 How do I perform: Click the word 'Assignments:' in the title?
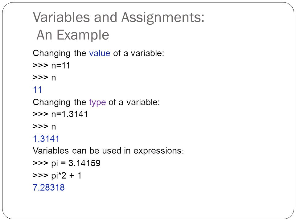[x=163, y=18]
